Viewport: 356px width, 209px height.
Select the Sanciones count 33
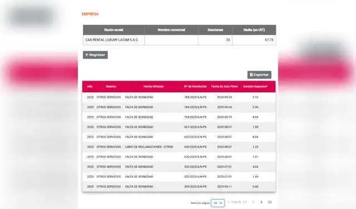(228, 40)
